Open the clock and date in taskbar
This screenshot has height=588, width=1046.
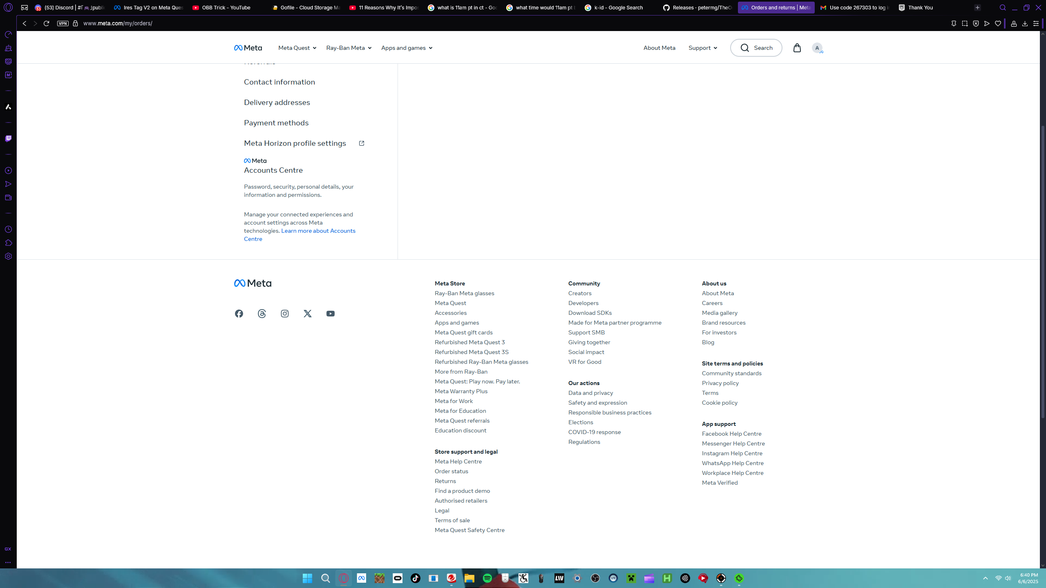tap(1028, 578)
